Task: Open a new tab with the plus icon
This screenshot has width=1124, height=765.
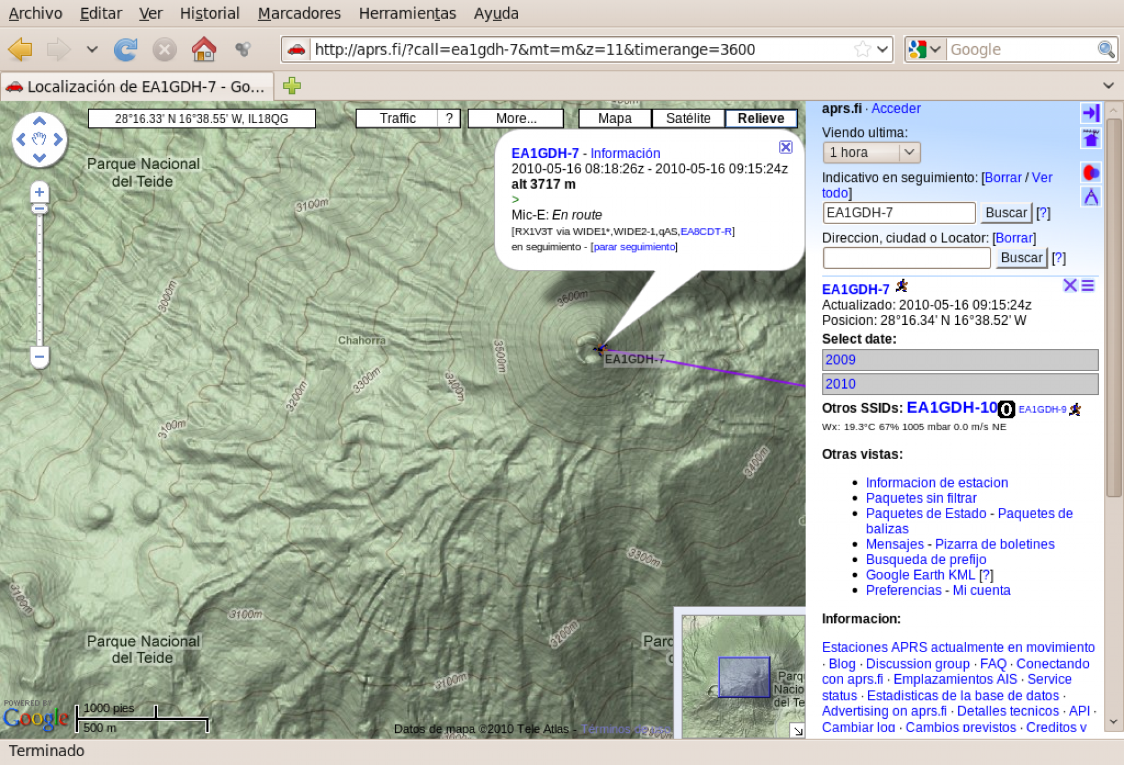Action: [292, 86]
